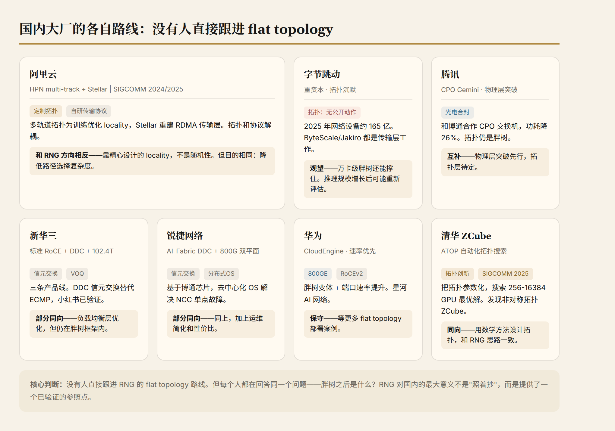615x431 pixels.
Task: Click the 800GE tag
Action: tap(318, 274)
